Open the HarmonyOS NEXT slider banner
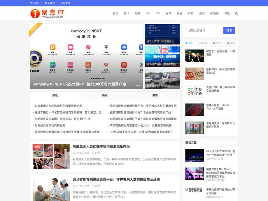Image resolution: width=268 pixels, height=201 pixels. pos(86,57)
